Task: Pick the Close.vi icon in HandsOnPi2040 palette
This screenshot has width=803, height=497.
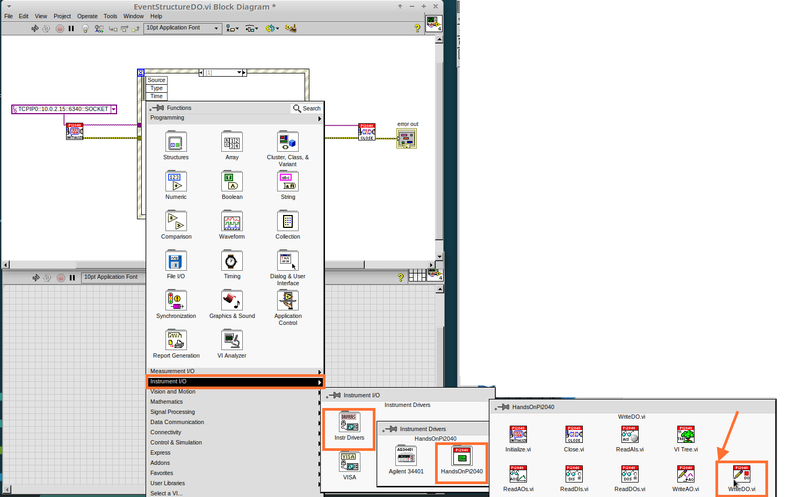Action: [x=574, y=434]
